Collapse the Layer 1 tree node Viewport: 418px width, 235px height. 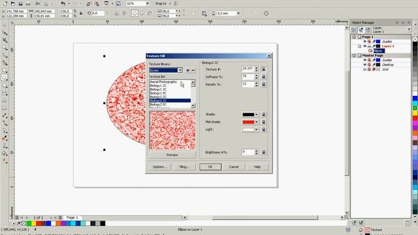click(x=359, y=46)
